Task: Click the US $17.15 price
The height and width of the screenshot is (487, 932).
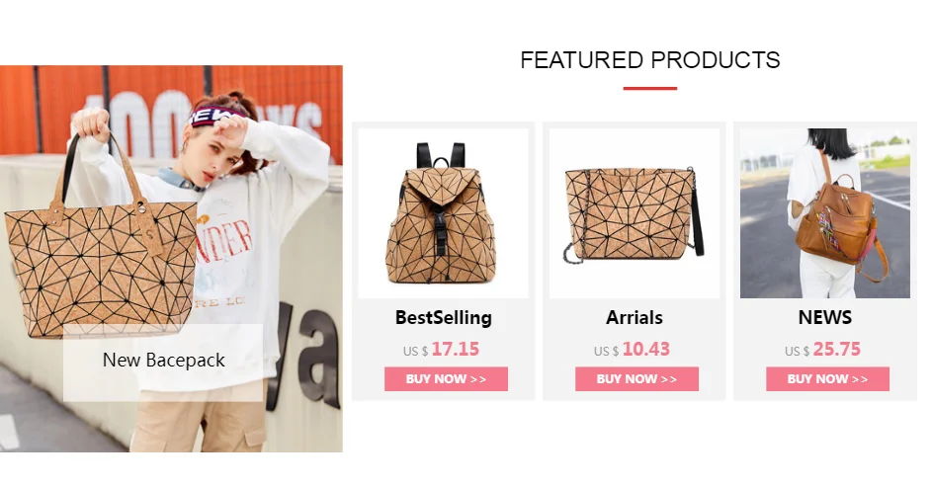Action: click(441, 350)
